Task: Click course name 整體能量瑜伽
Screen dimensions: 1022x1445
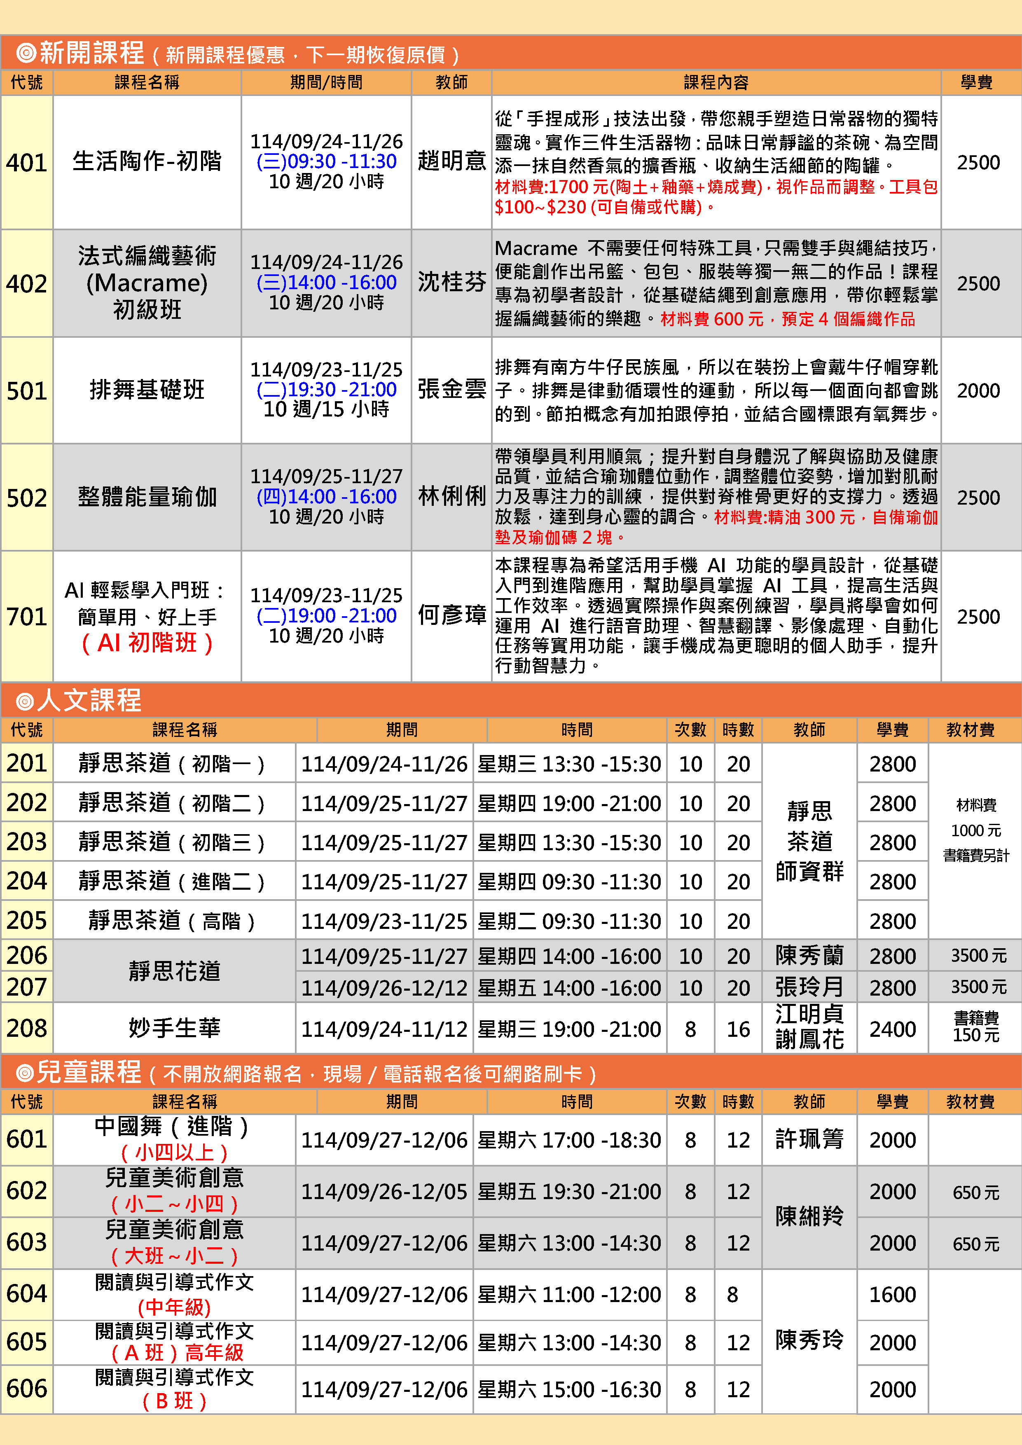Action: pyautogui.click(x=147, y=496)
